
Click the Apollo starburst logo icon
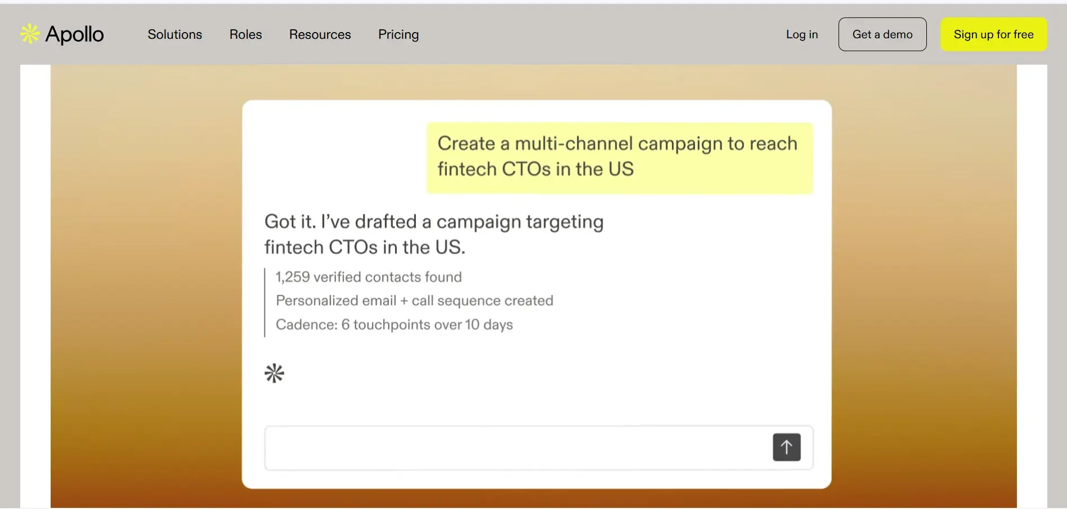30,34
